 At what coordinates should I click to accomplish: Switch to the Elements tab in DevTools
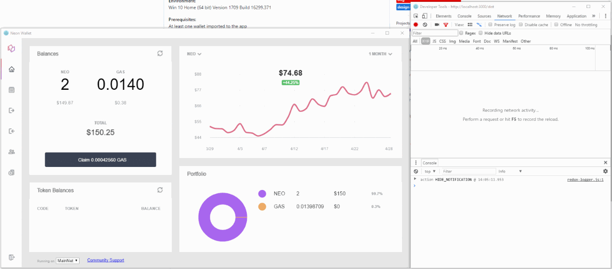pyautogui.click(x=443, y=16)
